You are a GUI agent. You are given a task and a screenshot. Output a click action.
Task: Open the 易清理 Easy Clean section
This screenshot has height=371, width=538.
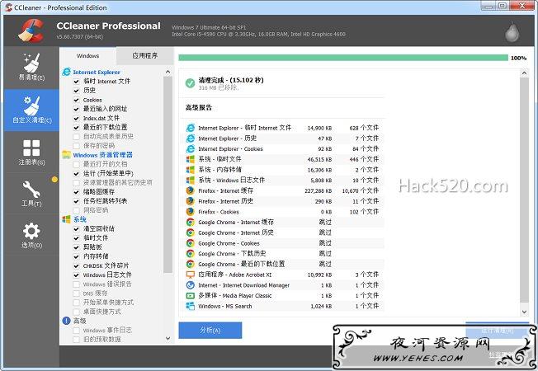[31, 68]
